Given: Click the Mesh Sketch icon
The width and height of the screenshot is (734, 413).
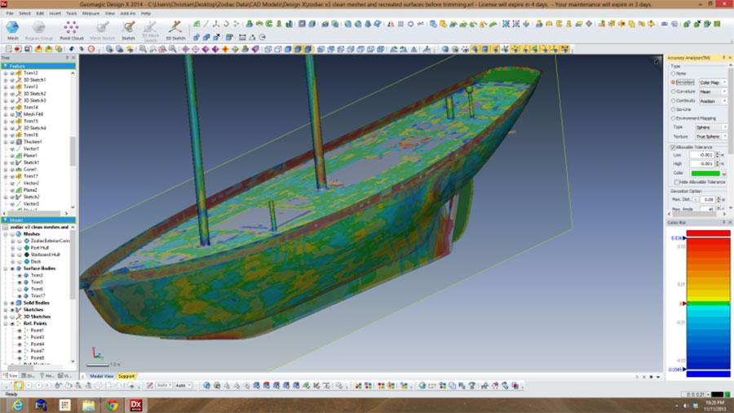Looking at the screenshot, I should 101,29.
